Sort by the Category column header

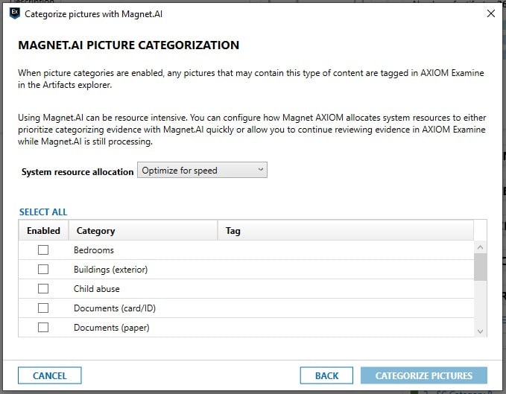tap(143, 231)
